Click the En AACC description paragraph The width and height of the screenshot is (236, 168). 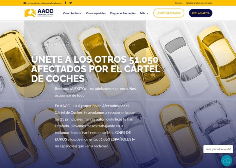coord(95,126)
